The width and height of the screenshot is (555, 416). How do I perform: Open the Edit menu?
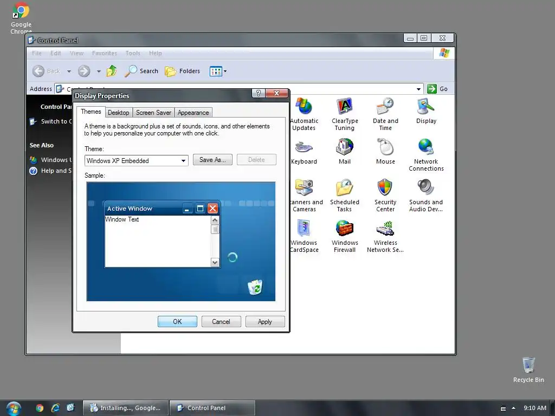click(x=56, y=53)
